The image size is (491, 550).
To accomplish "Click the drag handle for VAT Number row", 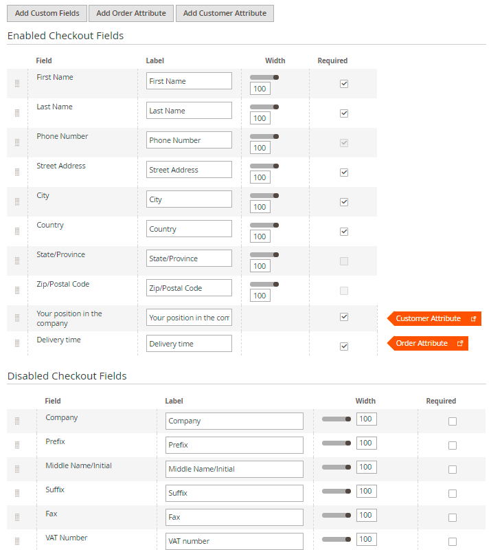I will tap(17, 541).
